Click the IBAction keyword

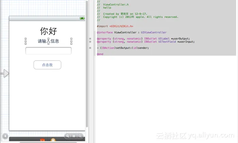pyautogui.click(x=108, y=48)
